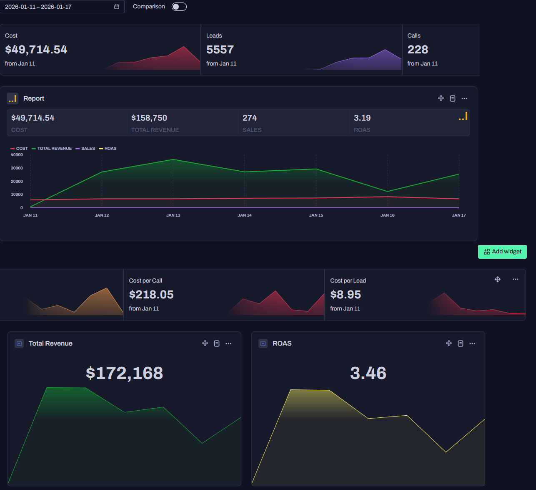Viewport: 536px width, 490px height.
Task: Open the calendar icon in date range field
Action: click(x=117, y=7)
